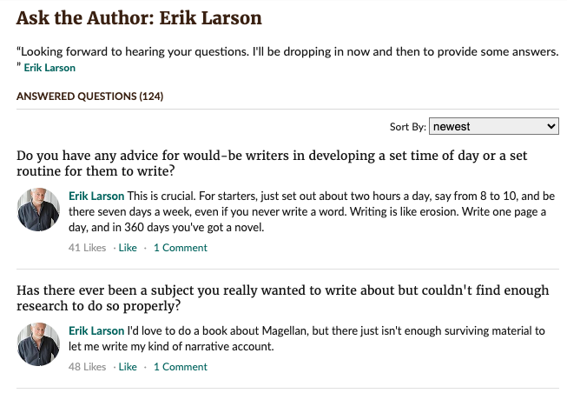This screenshot has height=393, width=567.
Task: Click Erik Larson's avatar beside the writing routine answer
Action: click(x=38, y=210)
